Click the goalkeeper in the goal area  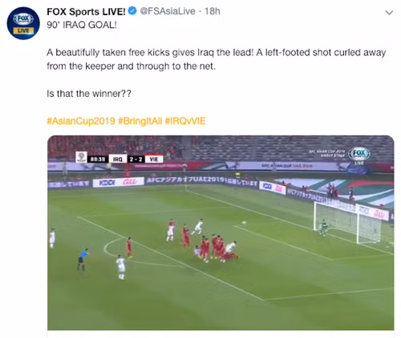323,227
